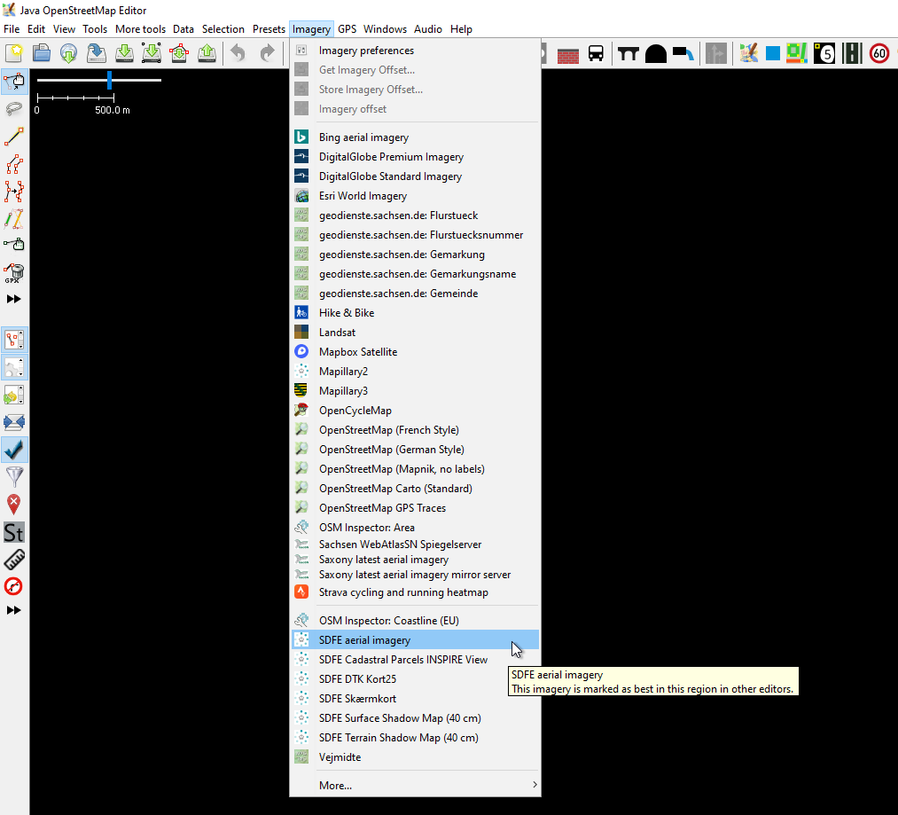Click the Lasso selection tool
The width and height of the screenshot is (898, 815).
tap(14, 109)
